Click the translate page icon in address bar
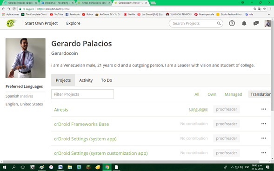Screen dimensions: 274x171 pyautogui.click(x=260, y=9)
